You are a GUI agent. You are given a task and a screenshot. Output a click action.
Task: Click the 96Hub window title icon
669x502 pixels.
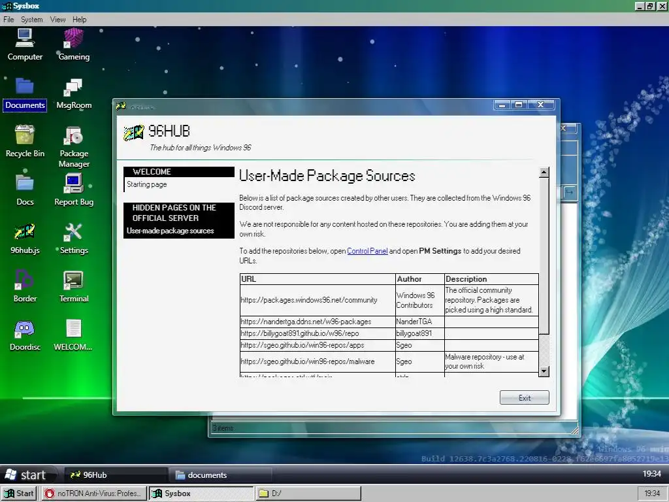121,106
